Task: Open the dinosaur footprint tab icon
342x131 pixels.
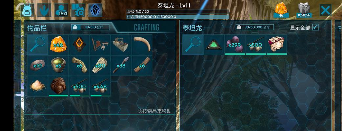Action: [x=44, y=10]
